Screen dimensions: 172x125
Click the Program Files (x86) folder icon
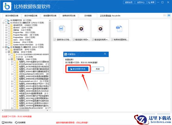click(11, 35)
